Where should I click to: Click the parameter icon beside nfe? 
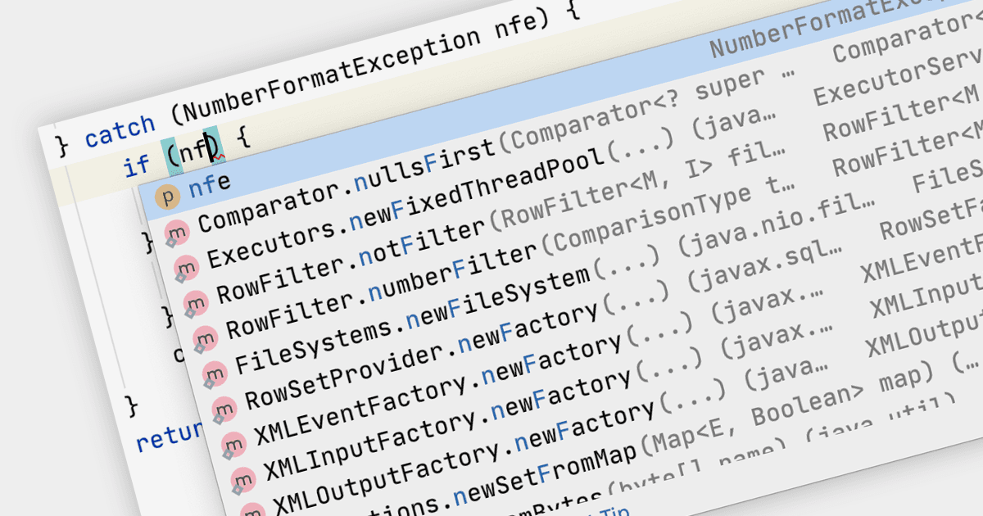click(x=167, y=195)
